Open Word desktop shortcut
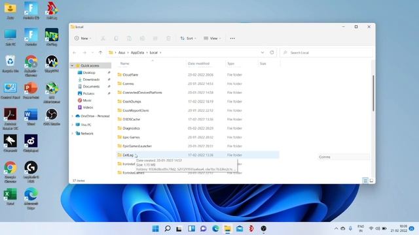Viewport: 419px width, 235px height. pyautogui.click(x=31, y=117)
